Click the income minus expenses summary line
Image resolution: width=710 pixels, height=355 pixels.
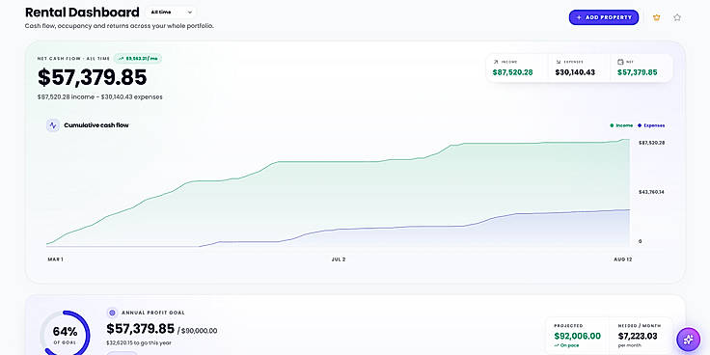[x=100, y=96]
